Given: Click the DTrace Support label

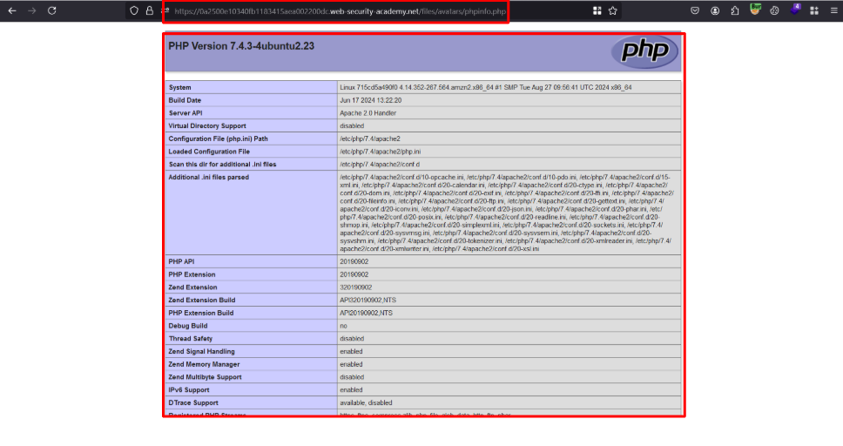Looking at the screenshot, I should click(193, 403).
